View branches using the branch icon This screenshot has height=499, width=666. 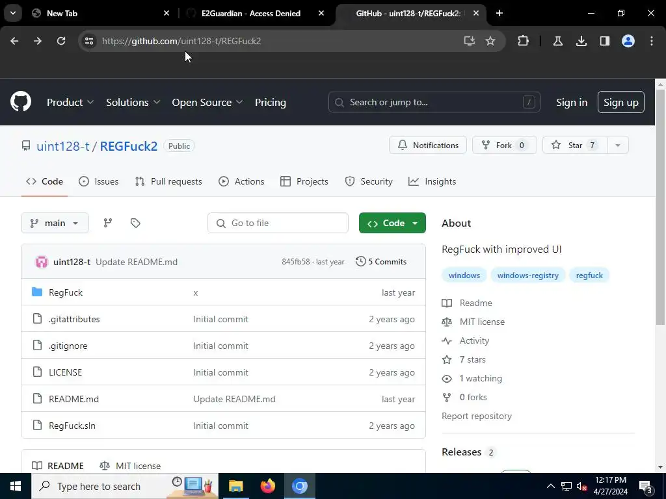(x=108, y=223)
